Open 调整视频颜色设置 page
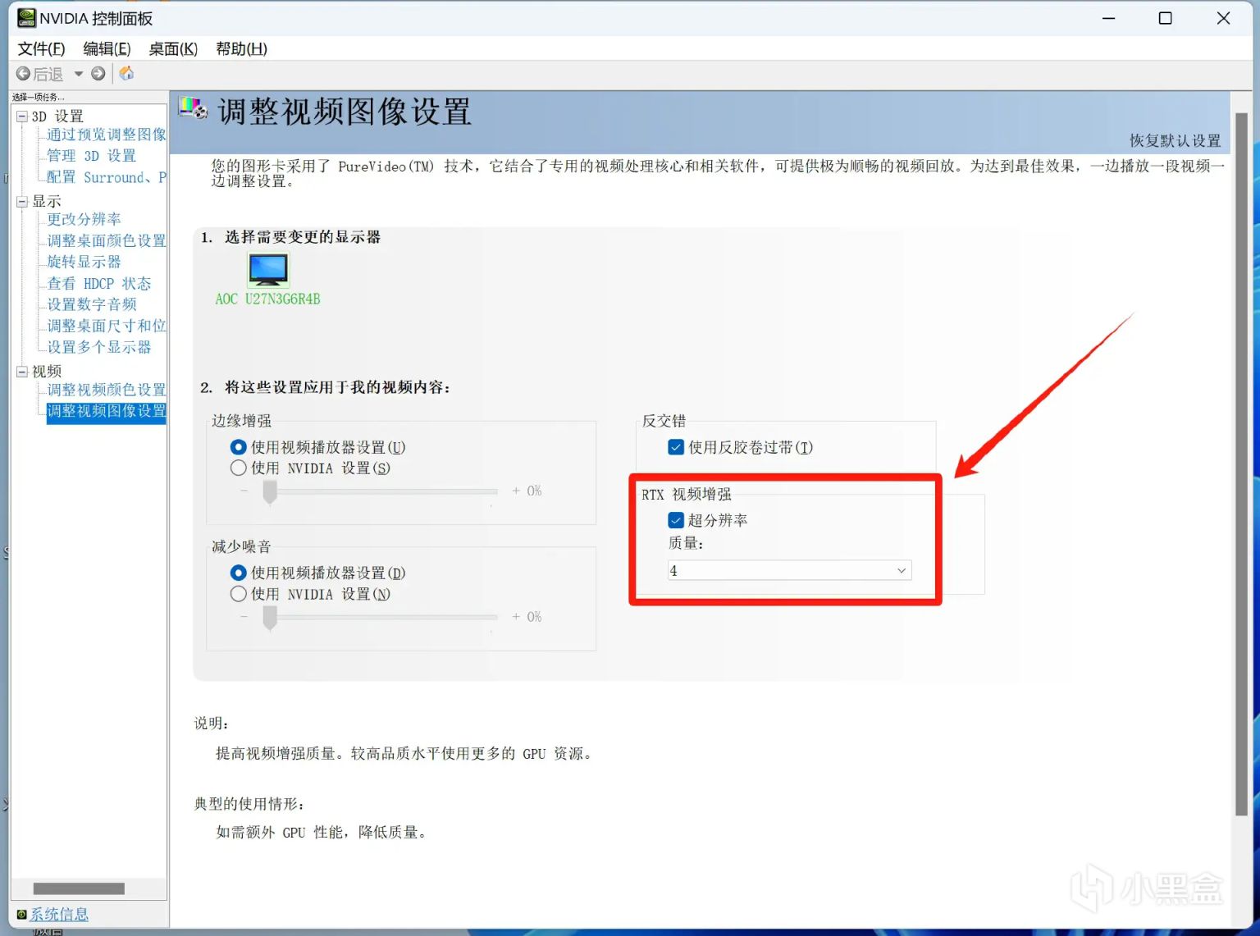This screenshot has width=1260, height=936. (x=107, y=390)
